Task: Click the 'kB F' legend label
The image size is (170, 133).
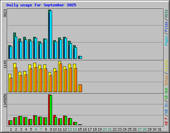Action: coord(166,121)
